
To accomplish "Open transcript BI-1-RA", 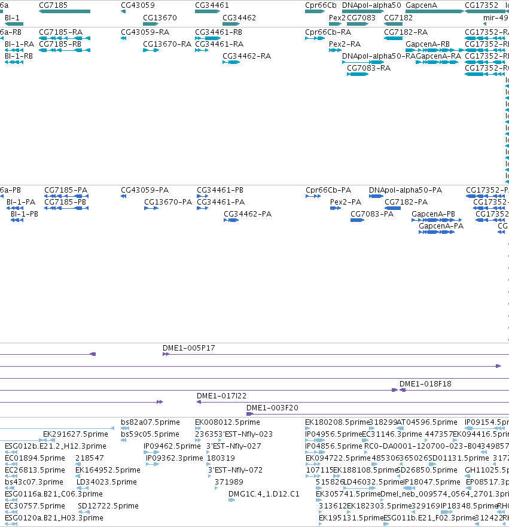I will tap(20, 44).
